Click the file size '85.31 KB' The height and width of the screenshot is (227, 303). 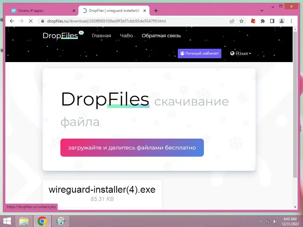pyautogui.click(x=102, y=199)
